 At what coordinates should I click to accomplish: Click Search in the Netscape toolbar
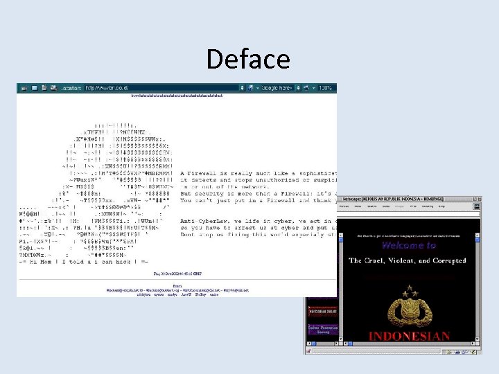point(372,206)
